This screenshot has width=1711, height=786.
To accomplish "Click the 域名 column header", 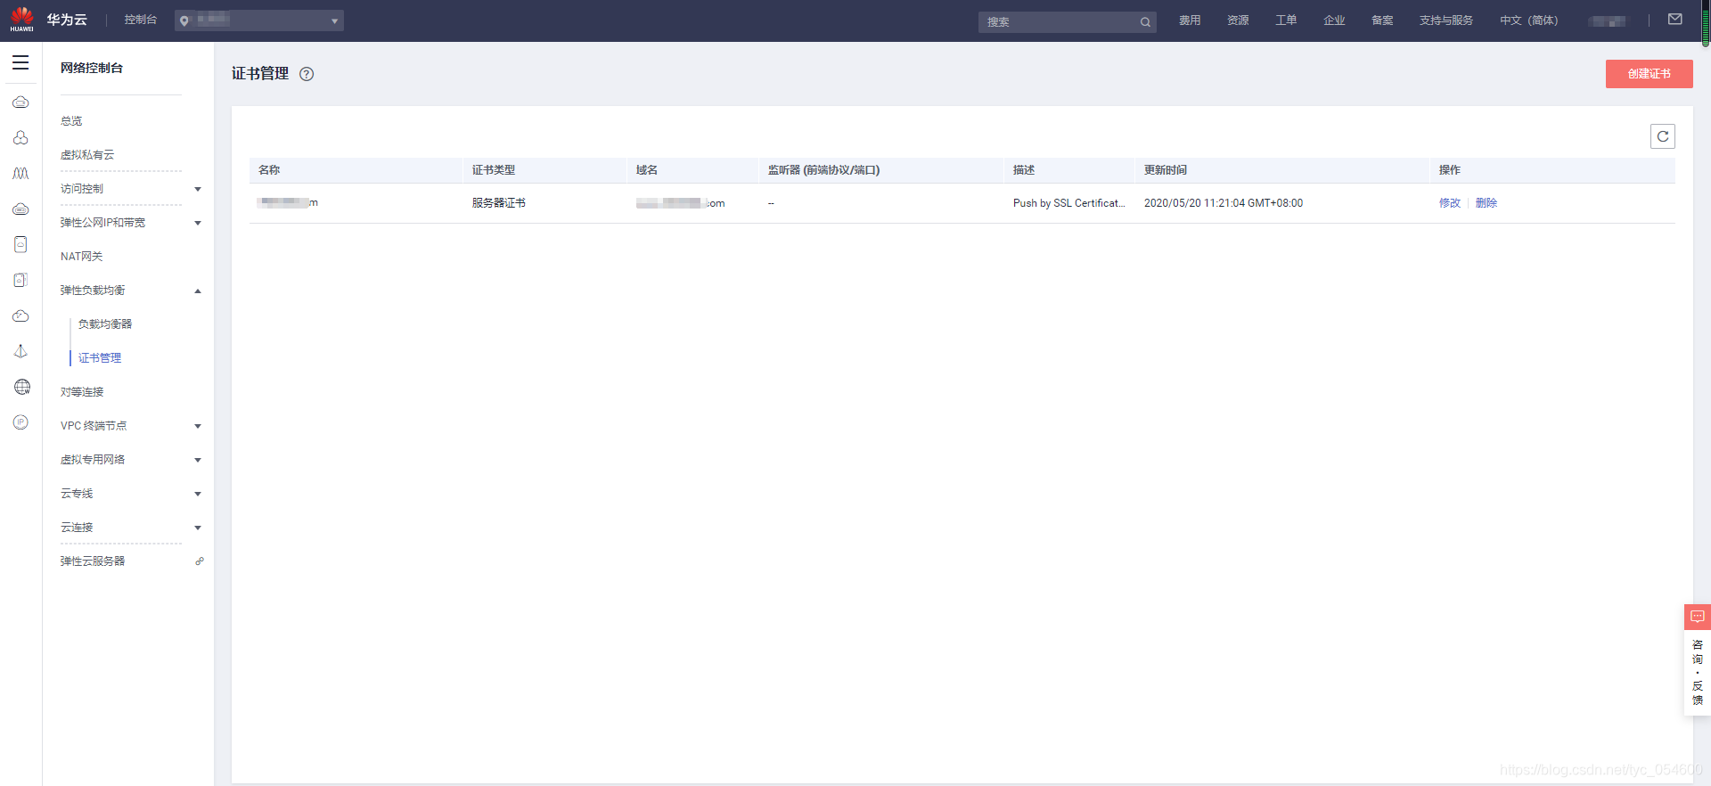I will pos(647,170).
